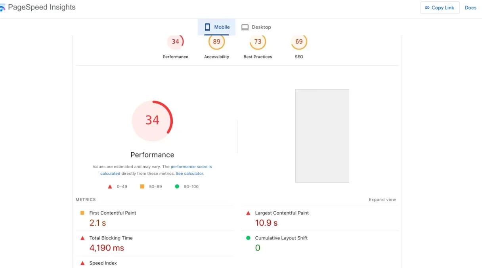Open the Docs page
This screenshot has width=482, height=268.
click(x=471, y=8)
